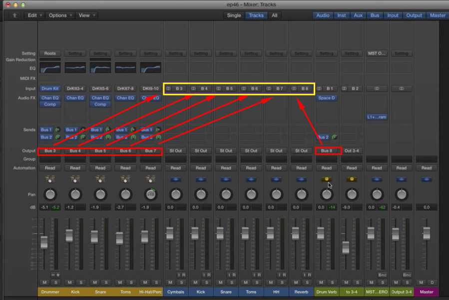Toggle the Audio channel filter
Viewport: 449px width, 300px height.
(x=323, y=15)
